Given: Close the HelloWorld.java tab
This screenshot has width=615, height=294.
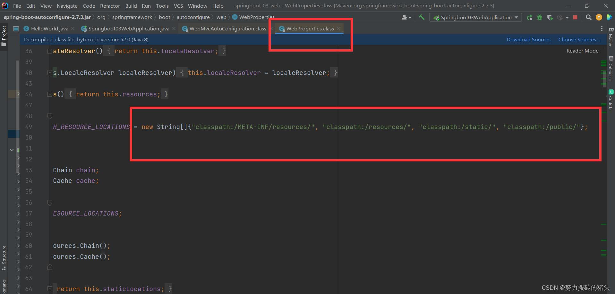Looking at the screenshot, I should tap(73, 29).
